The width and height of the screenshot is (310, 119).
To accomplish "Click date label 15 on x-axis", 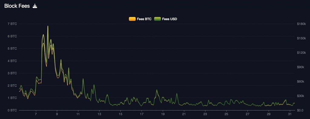I will 120,114.
